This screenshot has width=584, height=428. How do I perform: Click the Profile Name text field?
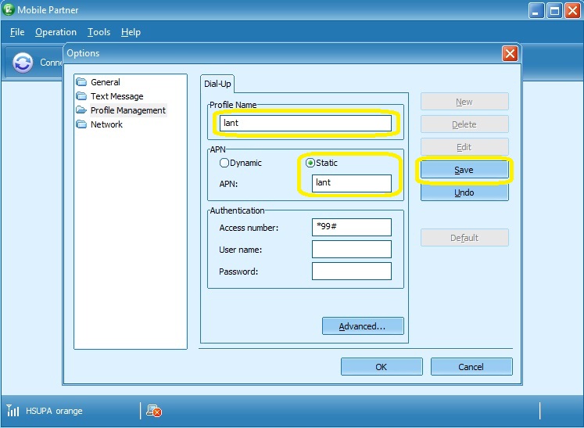(305, 123)
